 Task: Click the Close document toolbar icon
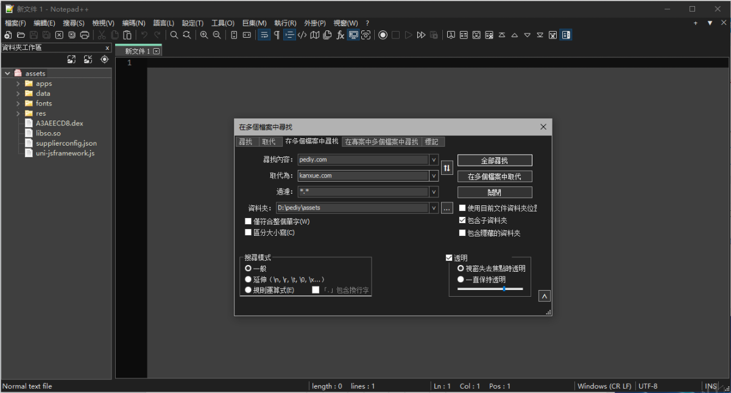pyautogui.click(x=59, y=35)
